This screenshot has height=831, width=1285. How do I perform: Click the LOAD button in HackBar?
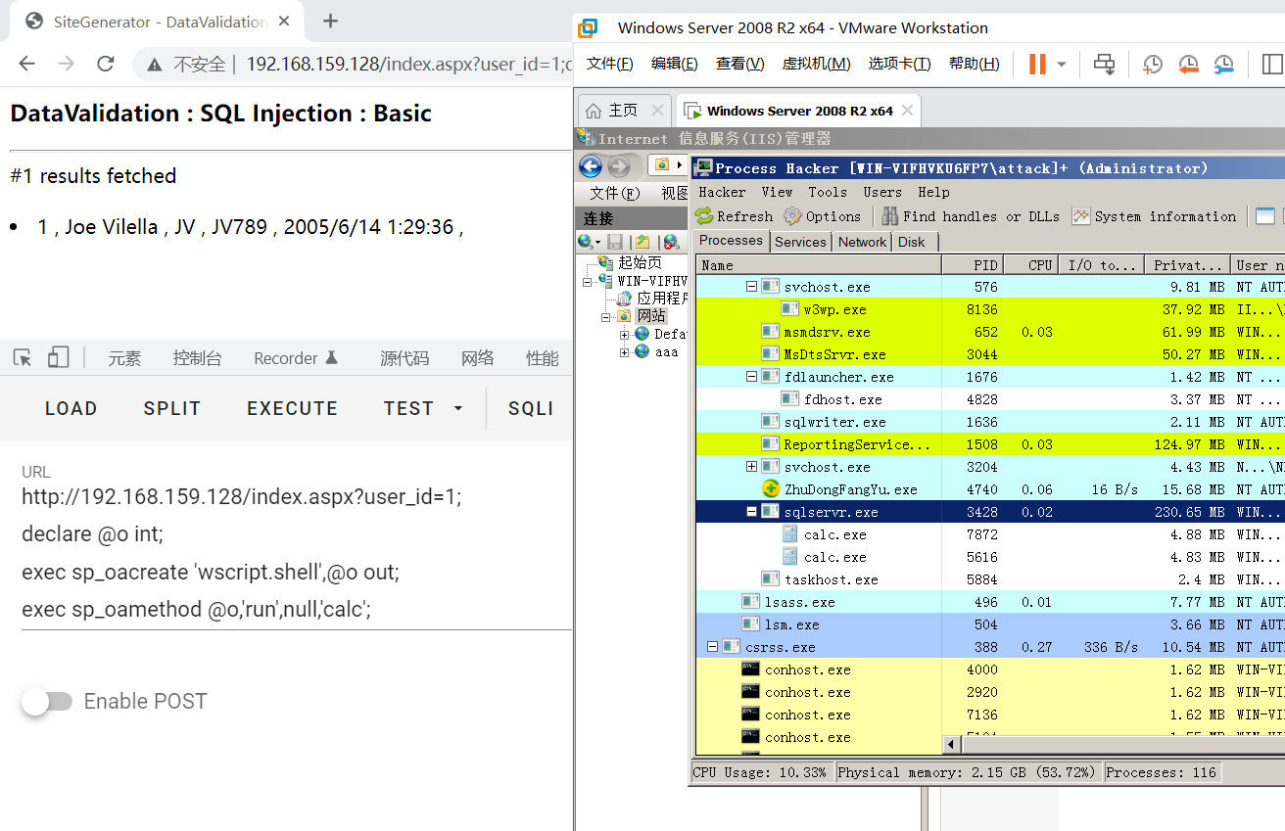pyautogui.click(x=71, y=408)
